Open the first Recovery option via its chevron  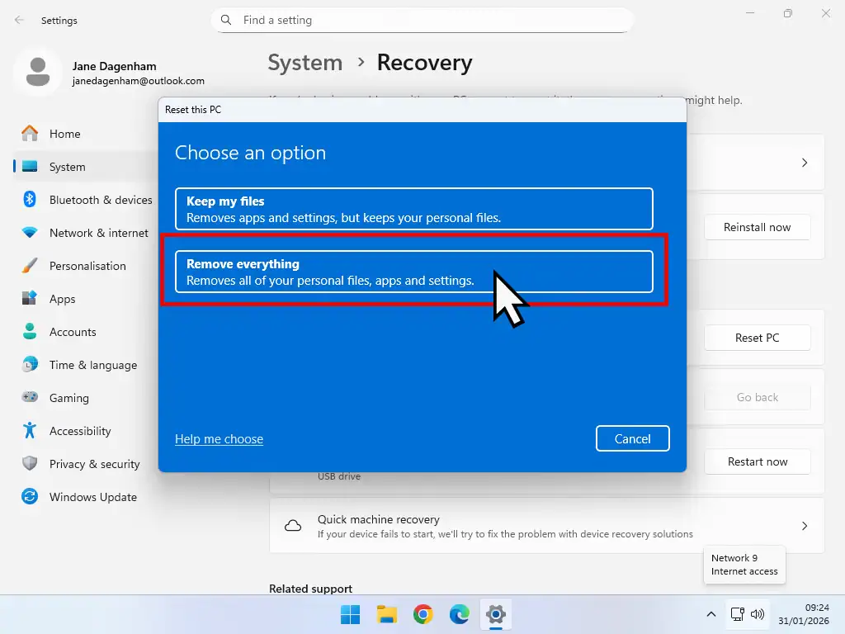pyautogui.click(x=805, y=163)
